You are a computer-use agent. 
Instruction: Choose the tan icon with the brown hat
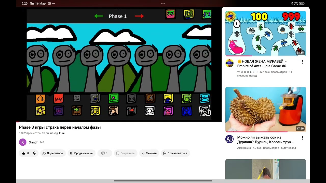(114, 111)
